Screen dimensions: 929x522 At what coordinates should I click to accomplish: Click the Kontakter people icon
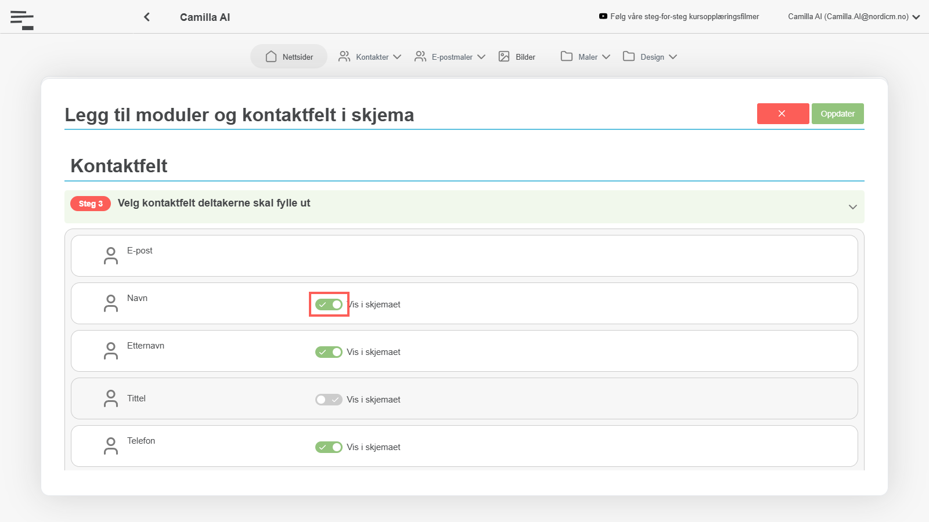pyautogui.click(x=344, y=56)
